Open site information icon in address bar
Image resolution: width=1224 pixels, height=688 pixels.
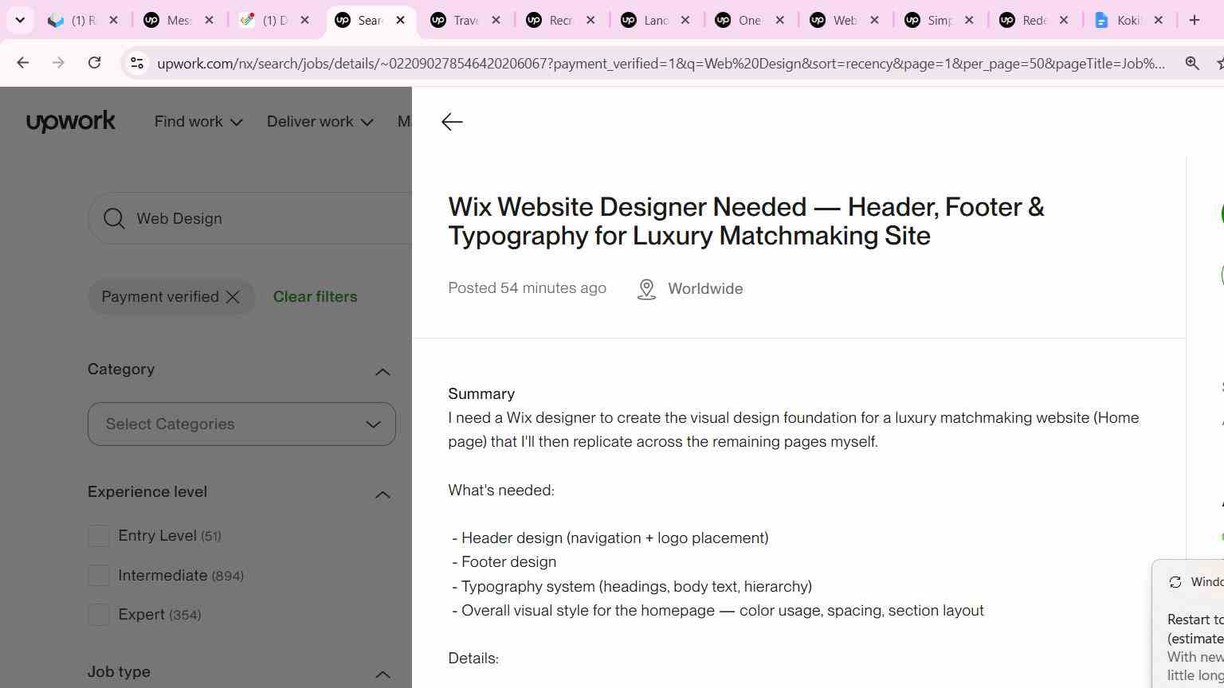tap(136, 63)
